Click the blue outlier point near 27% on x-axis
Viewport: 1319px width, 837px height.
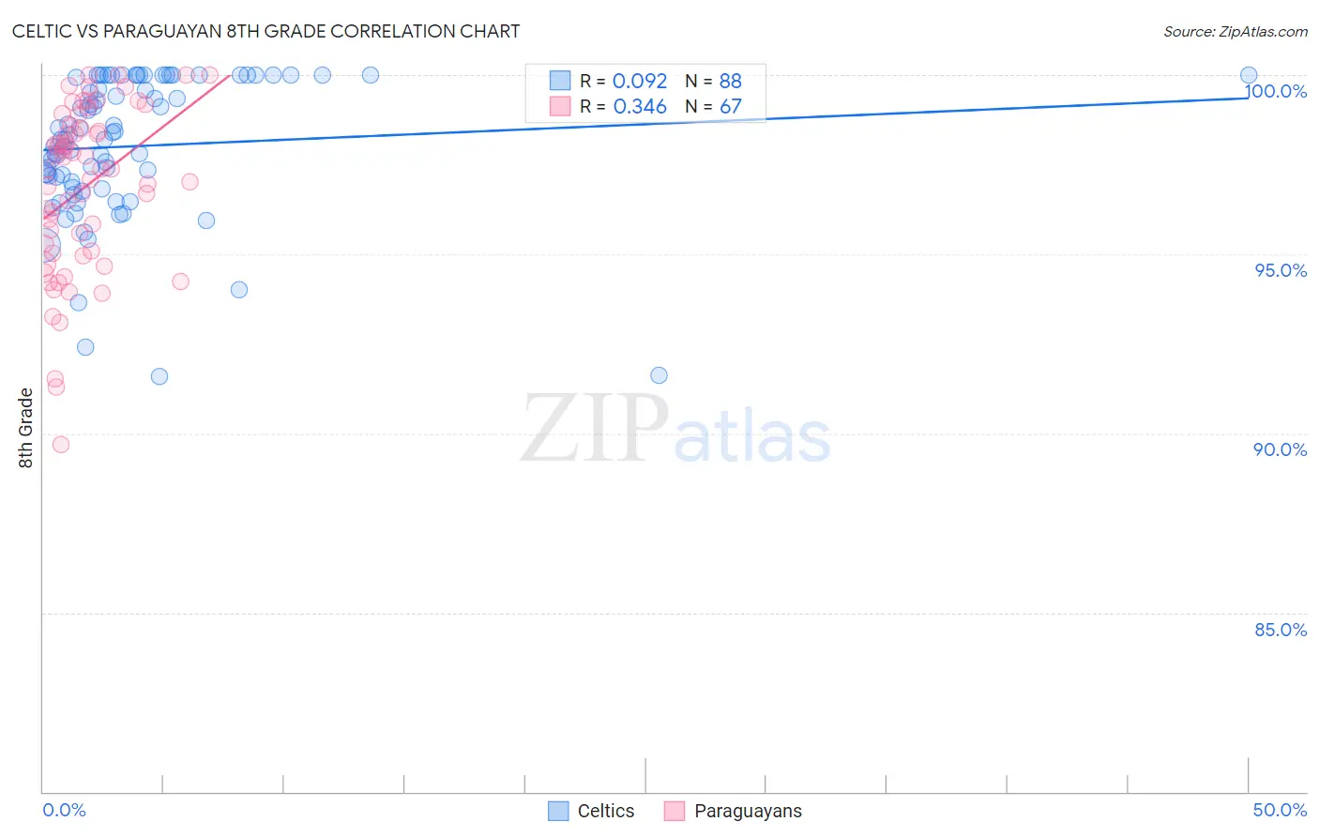(x=659, y=375)
